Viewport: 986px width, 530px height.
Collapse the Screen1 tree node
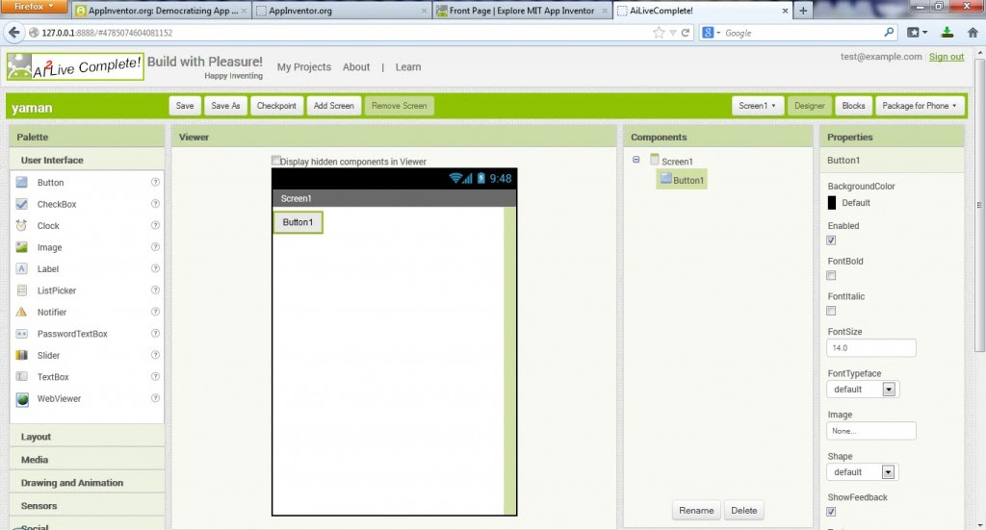[x=636, y=160]
